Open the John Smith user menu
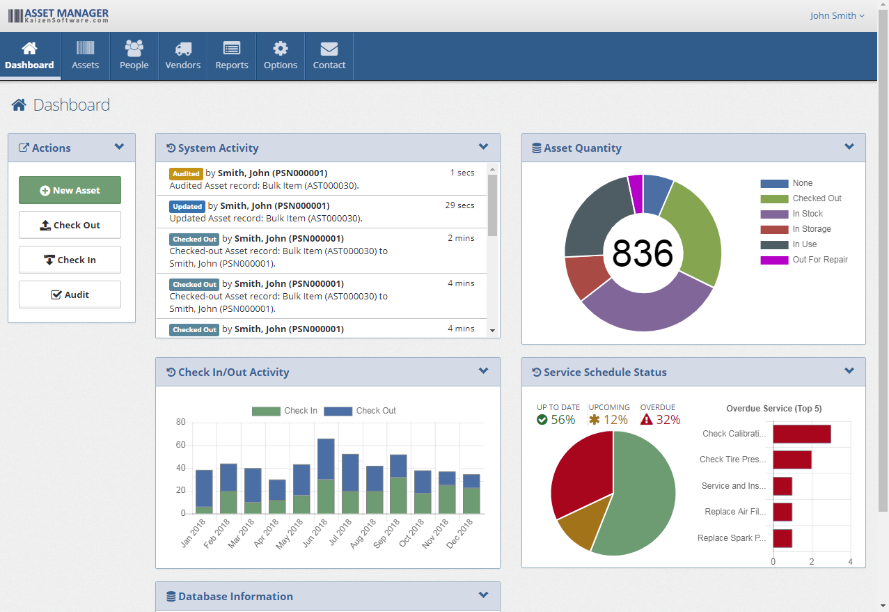This screenshot has width=889, height=612. click(x=837, y=15)
